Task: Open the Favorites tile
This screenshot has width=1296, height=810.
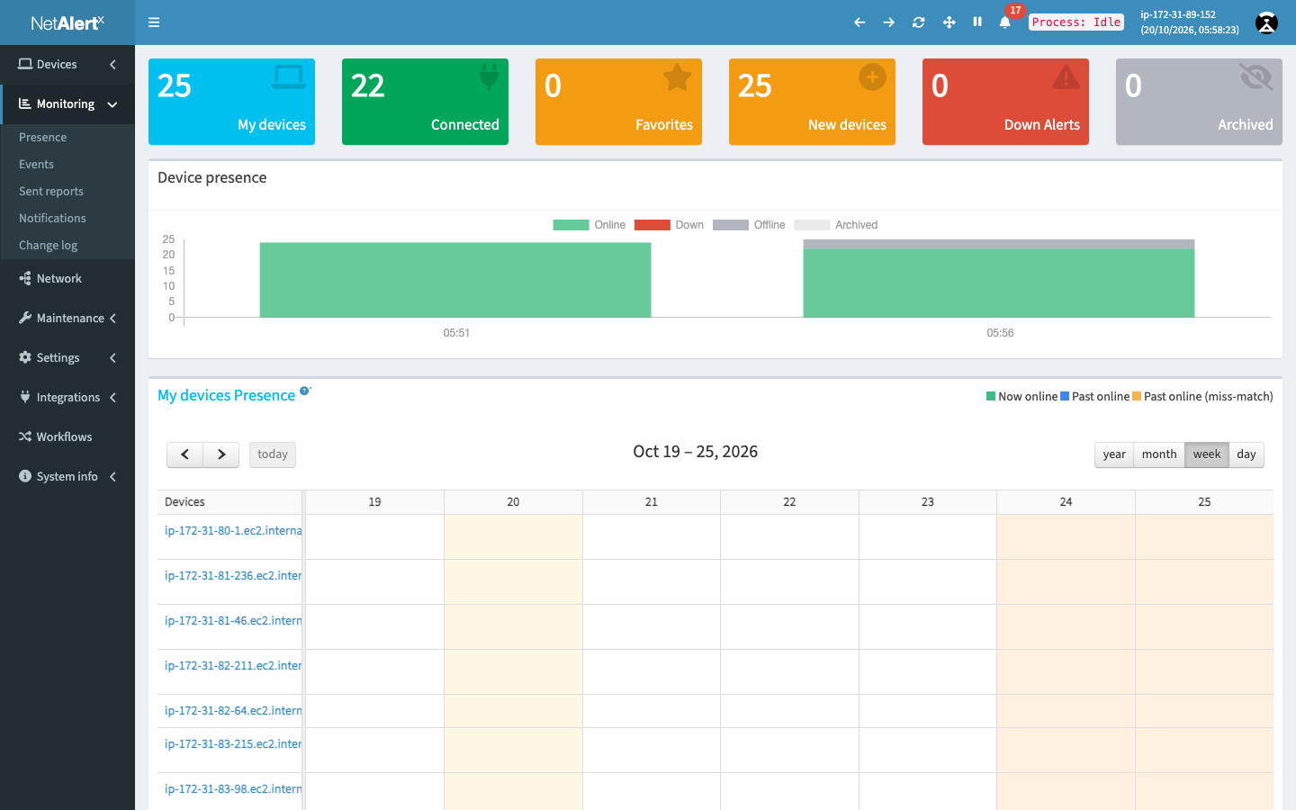Action: (618, 102)
